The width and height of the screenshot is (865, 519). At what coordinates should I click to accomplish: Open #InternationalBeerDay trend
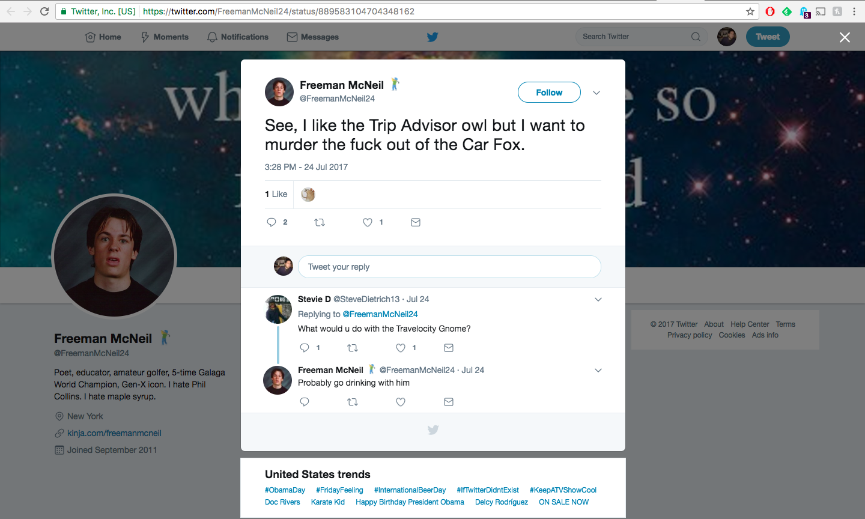point(410,490)
